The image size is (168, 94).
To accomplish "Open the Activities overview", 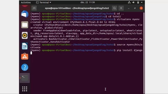I will [26, 2].
